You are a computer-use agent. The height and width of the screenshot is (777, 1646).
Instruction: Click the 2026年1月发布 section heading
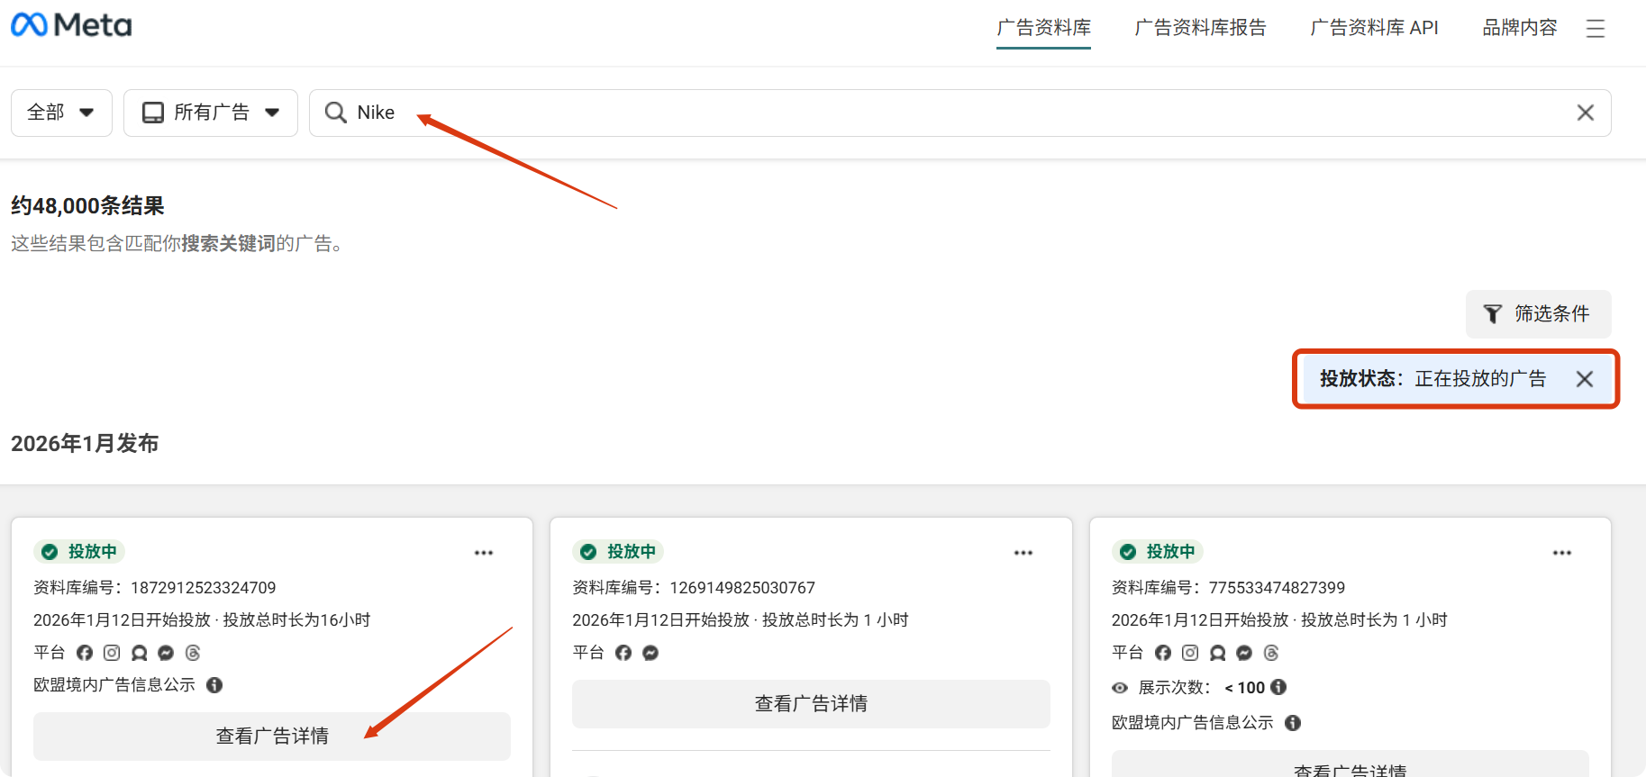85,443
